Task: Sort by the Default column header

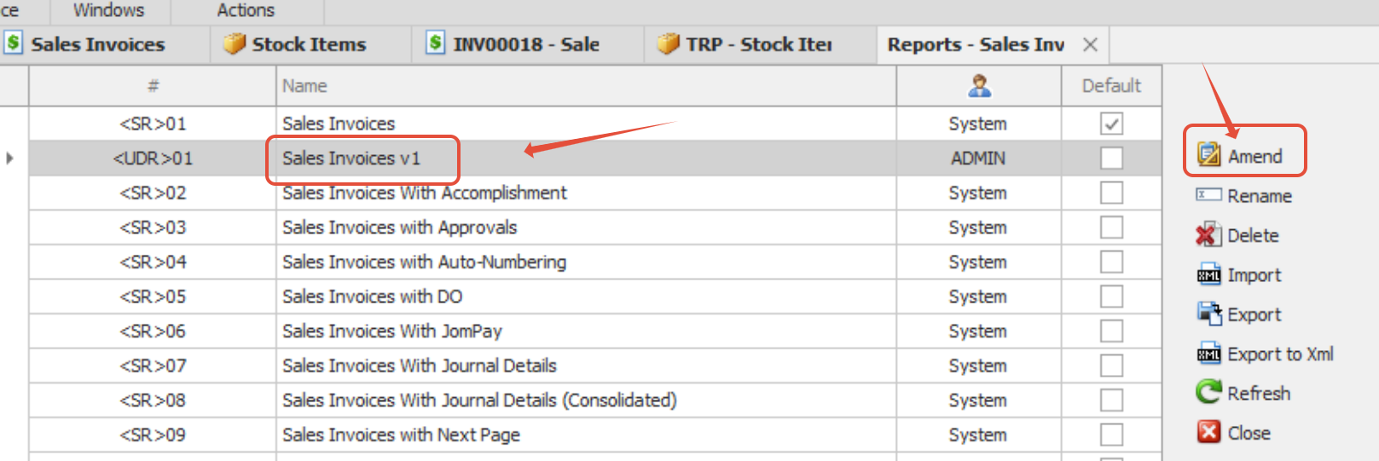Action: pos(1111,85)
